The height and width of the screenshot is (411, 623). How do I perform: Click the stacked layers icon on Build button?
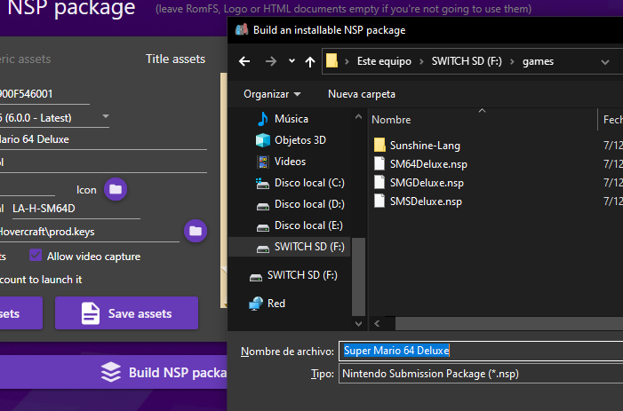pyautogui.click(x=111, y=372)
